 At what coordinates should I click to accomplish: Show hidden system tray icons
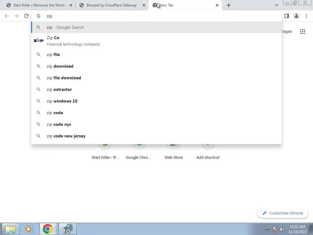coord(260,229)
